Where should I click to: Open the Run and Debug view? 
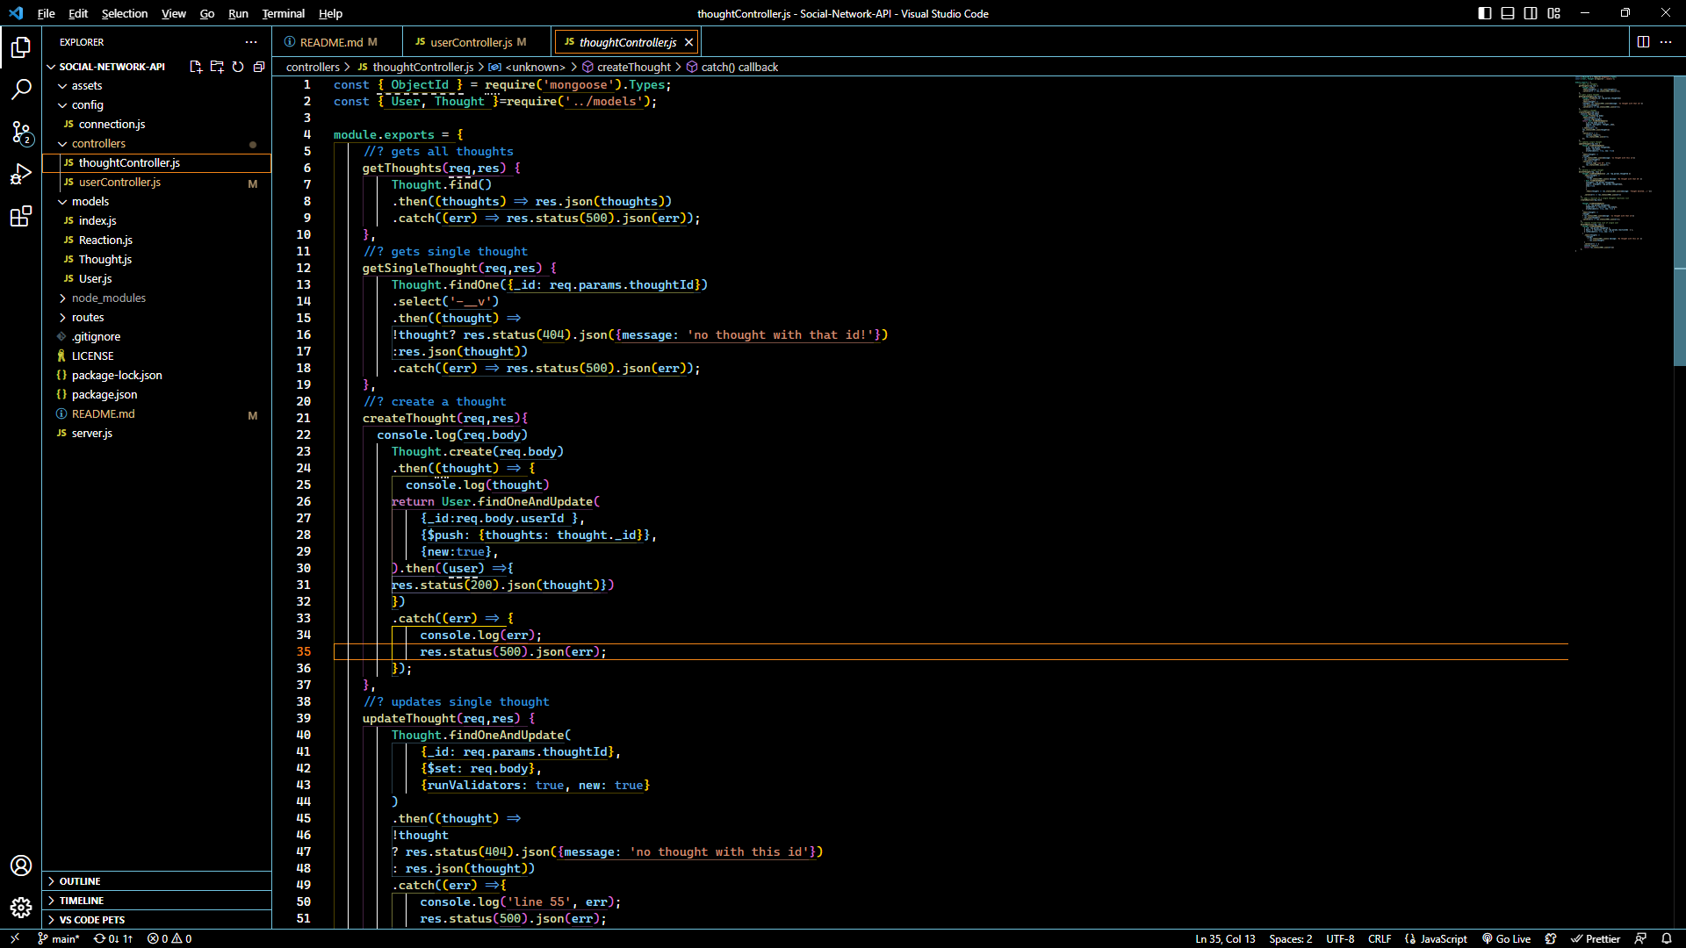click(x=21, y=174)
